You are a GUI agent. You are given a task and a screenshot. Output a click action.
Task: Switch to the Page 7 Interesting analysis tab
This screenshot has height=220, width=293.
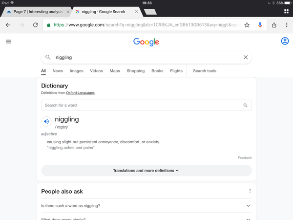(37, 12)
